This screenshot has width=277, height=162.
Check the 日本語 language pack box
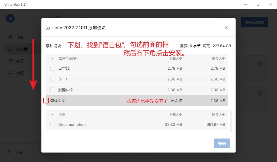click(x=53, y=68)
